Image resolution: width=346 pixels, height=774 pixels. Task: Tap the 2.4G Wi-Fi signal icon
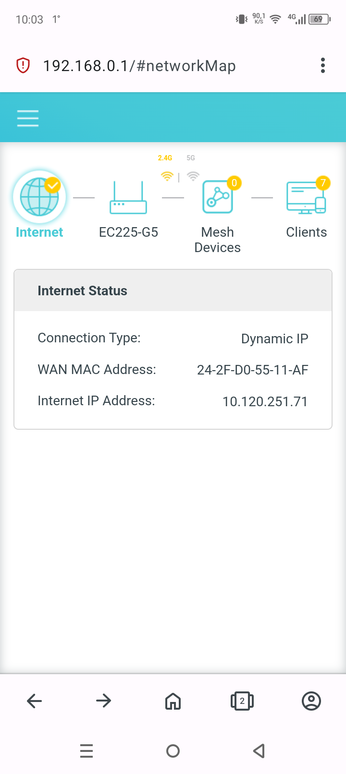[x=167, y=176]
